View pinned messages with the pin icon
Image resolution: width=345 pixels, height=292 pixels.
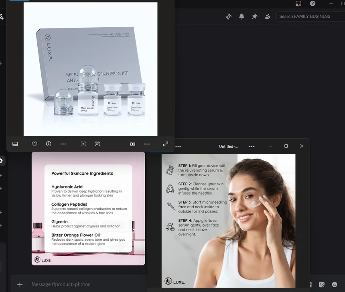(254, 16)
